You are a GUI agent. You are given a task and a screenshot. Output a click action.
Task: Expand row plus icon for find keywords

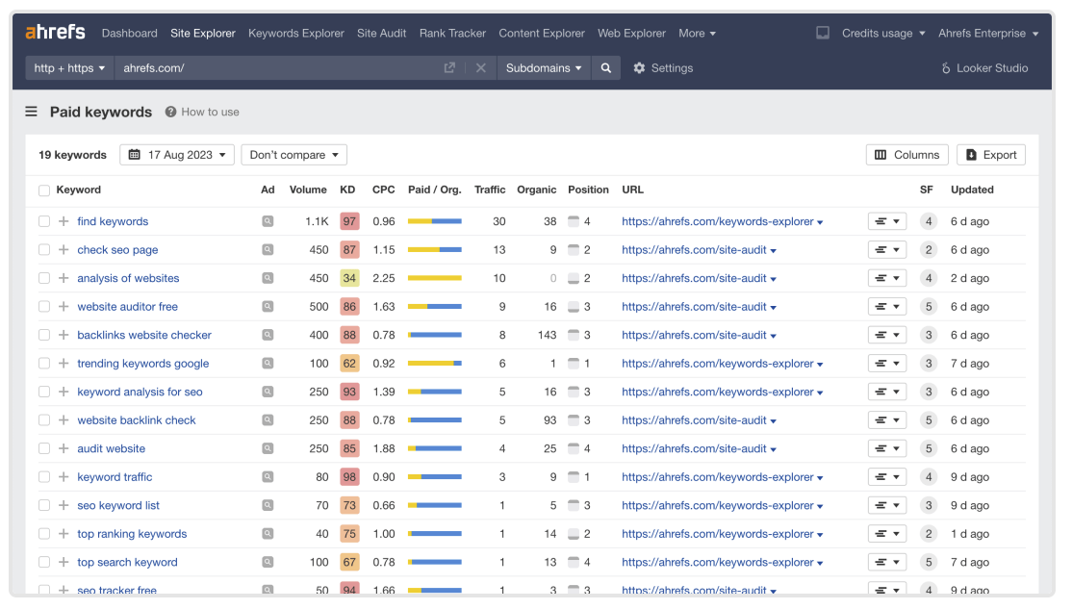tap(64, 221)
